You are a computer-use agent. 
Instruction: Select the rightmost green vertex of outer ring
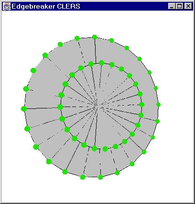158,105
